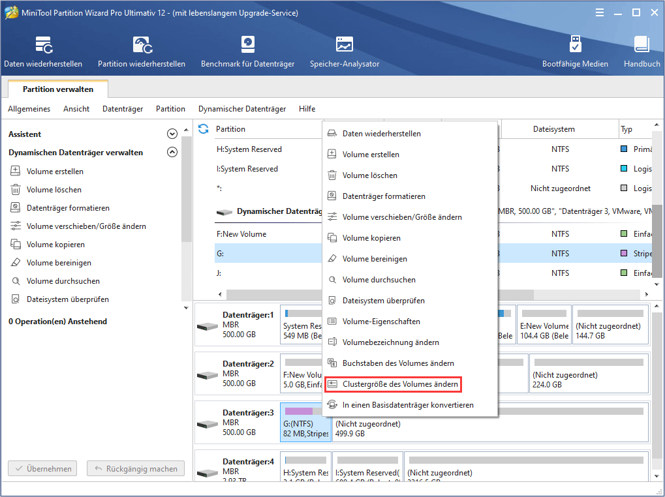Expand the Assistent section chevron
Screen dimensions: 665x497
[172, 134]
